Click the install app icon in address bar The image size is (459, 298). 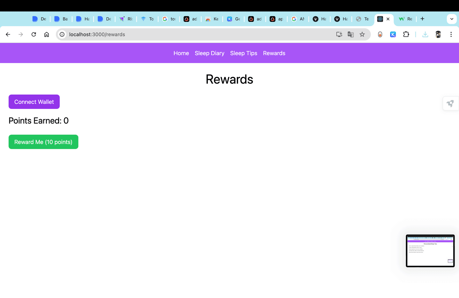point(339,34)
